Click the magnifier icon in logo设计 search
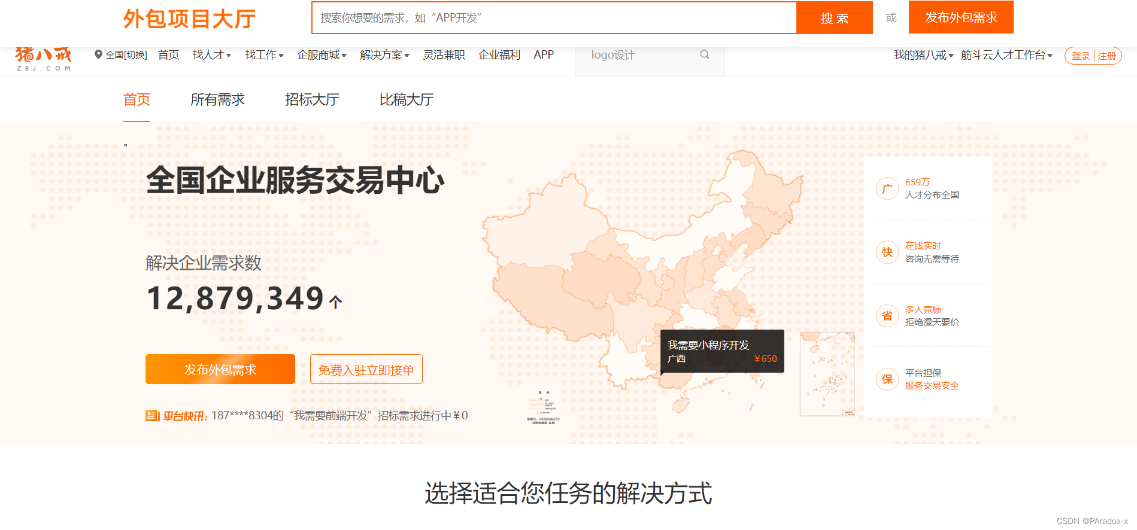 (x=705, y=54)
